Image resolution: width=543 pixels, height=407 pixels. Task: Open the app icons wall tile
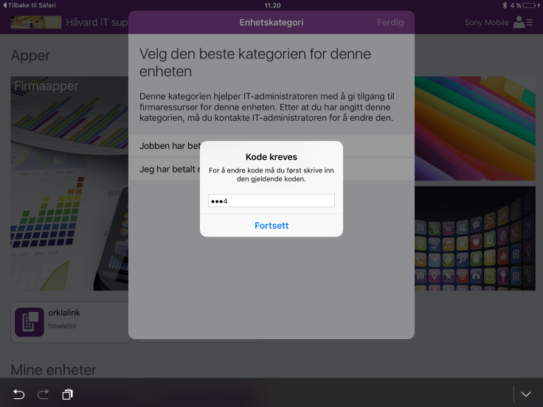pyautogui.click(x=475, y=237)
